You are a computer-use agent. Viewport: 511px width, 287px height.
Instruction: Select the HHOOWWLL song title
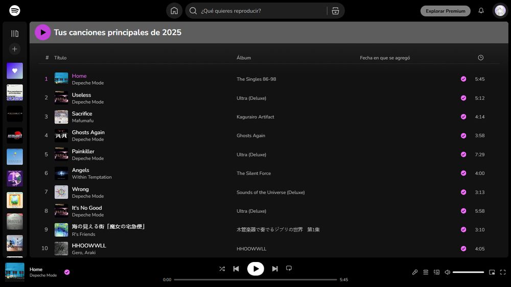coord(89,246)
